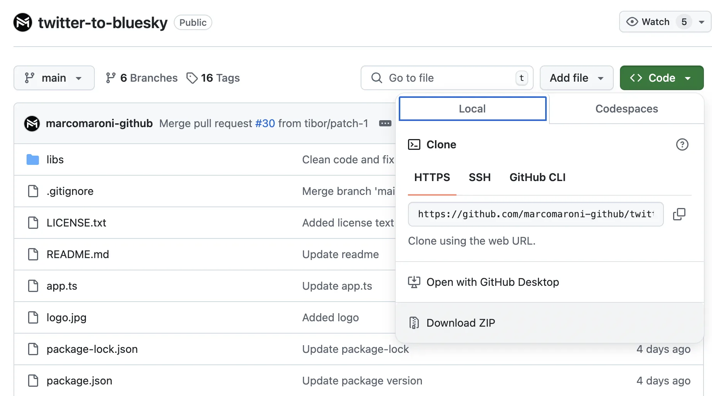Open the README.md file
Screen dimensions: 712x396
[78, 254]
